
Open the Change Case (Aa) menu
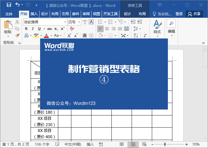58,36
